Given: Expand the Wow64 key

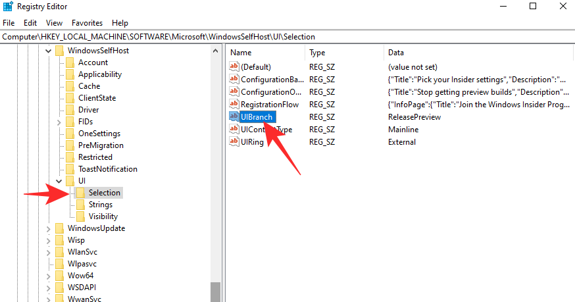Looking at the screenshot, I should (x=49, y=276).
